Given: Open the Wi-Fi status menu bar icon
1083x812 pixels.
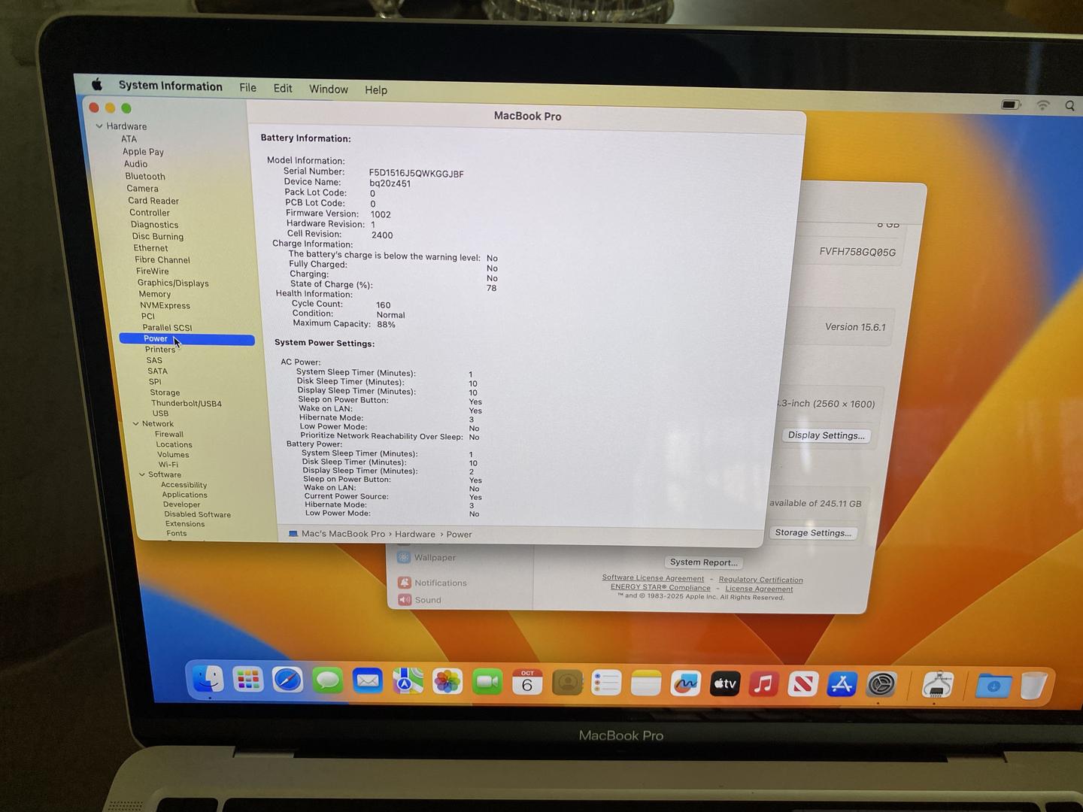Looking at the screenshot, I should pyautogui.click(x=1043, y=105).
